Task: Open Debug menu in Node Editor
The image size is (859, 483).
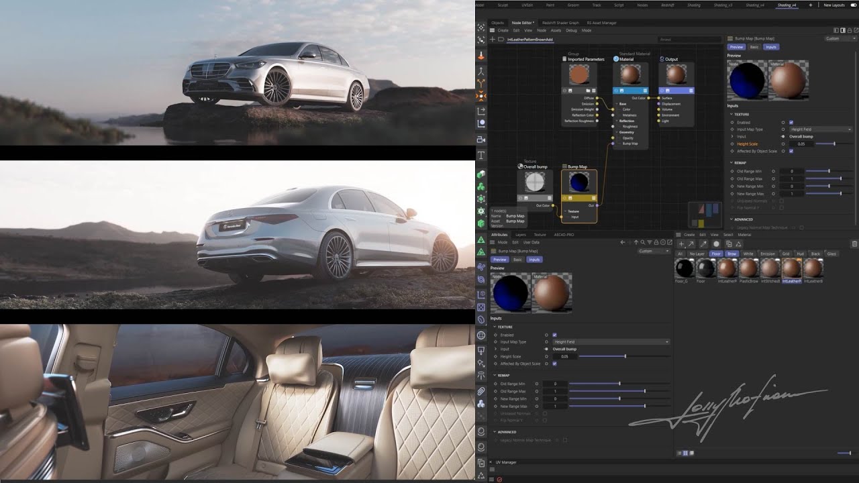Action: click(x=571, y=30)
